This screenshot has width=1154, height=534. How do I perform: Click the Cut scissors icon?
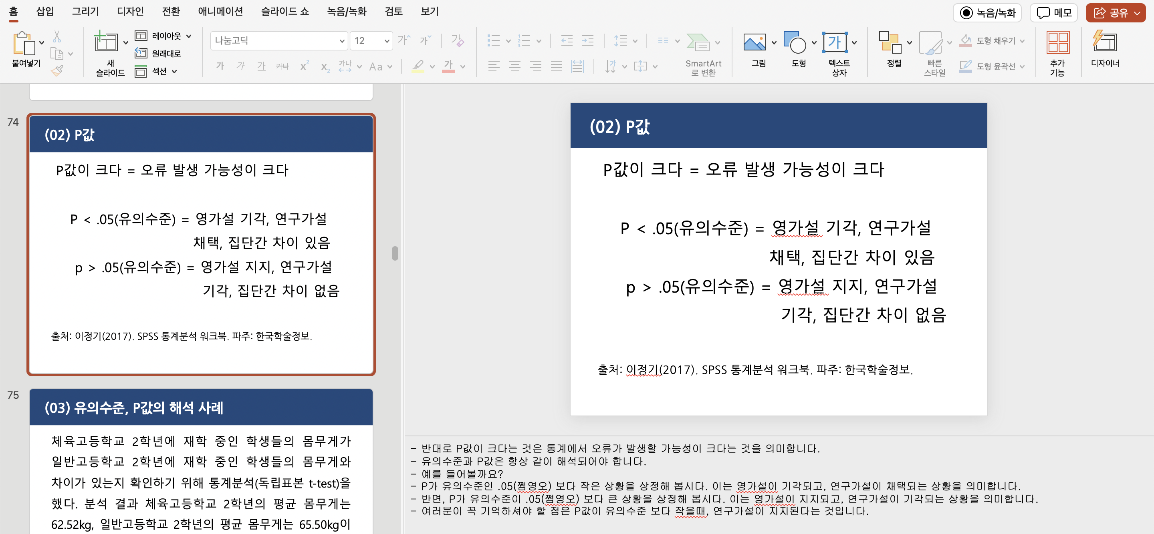pyautogui.click(x=57, y=36)
